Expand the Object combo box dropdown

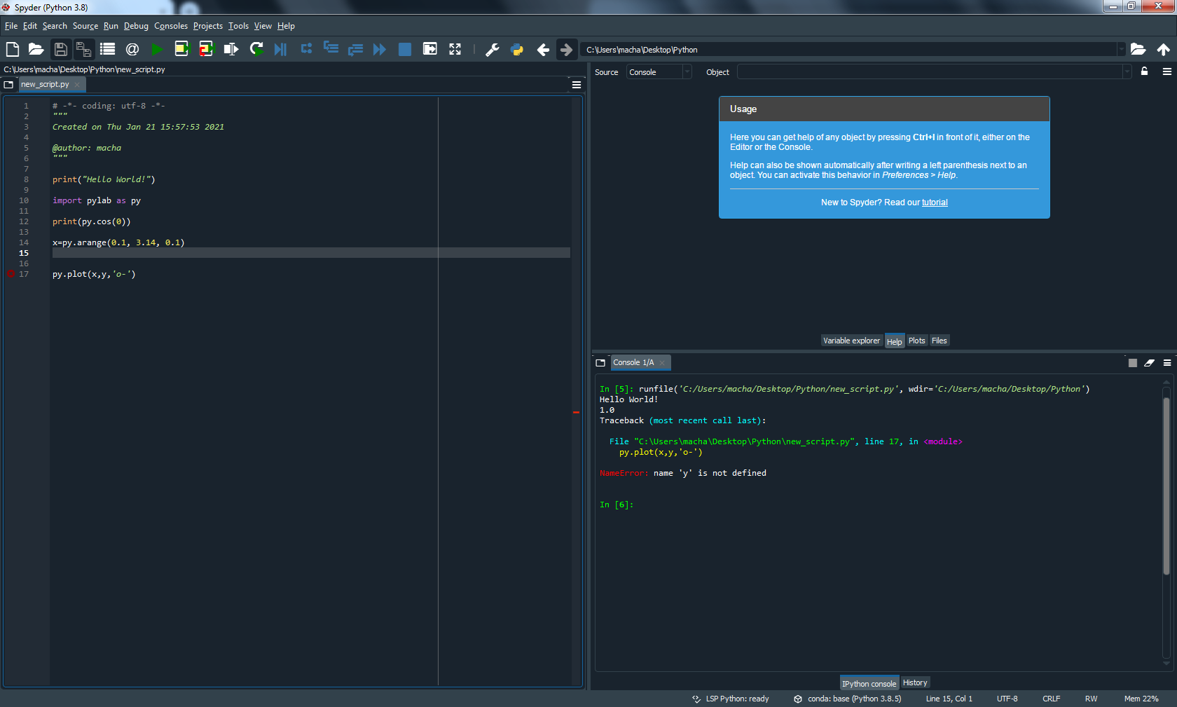[1127, 72]
